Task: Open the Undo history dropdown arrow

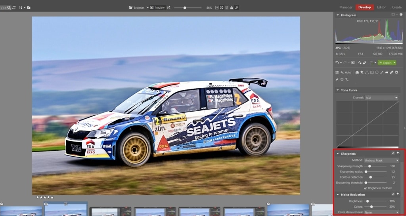Action: point(341,63)
